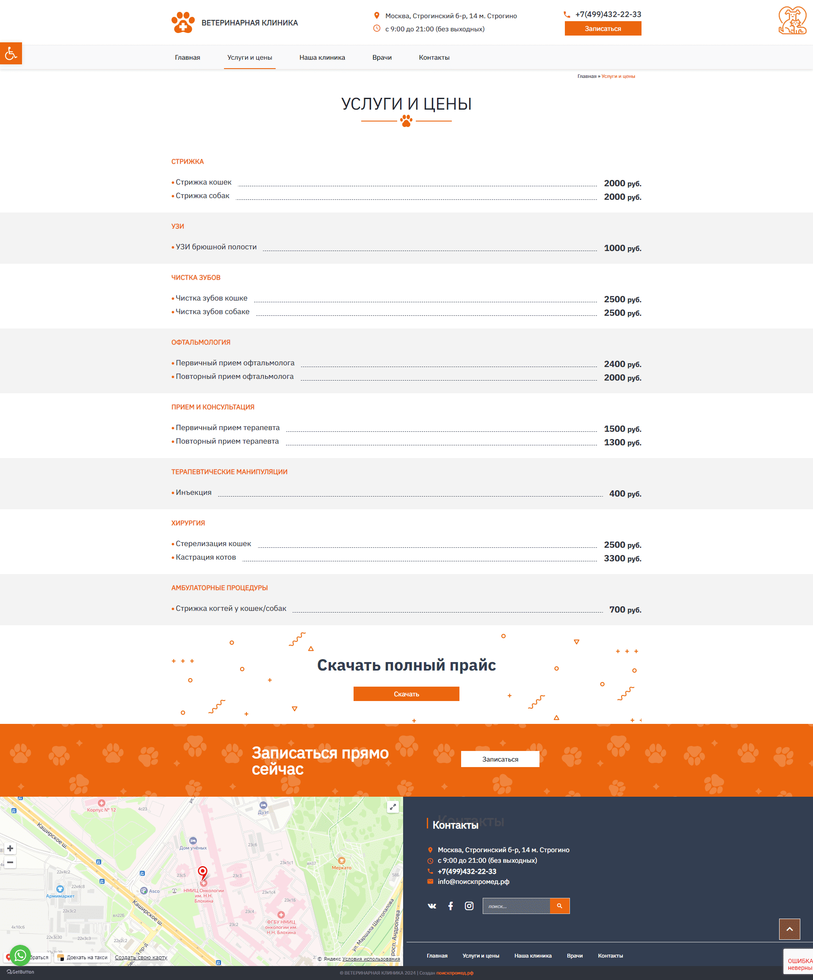
Task: Open the Instagram icon in the footer
Action: pyautogui.click(x=469, y=906)
